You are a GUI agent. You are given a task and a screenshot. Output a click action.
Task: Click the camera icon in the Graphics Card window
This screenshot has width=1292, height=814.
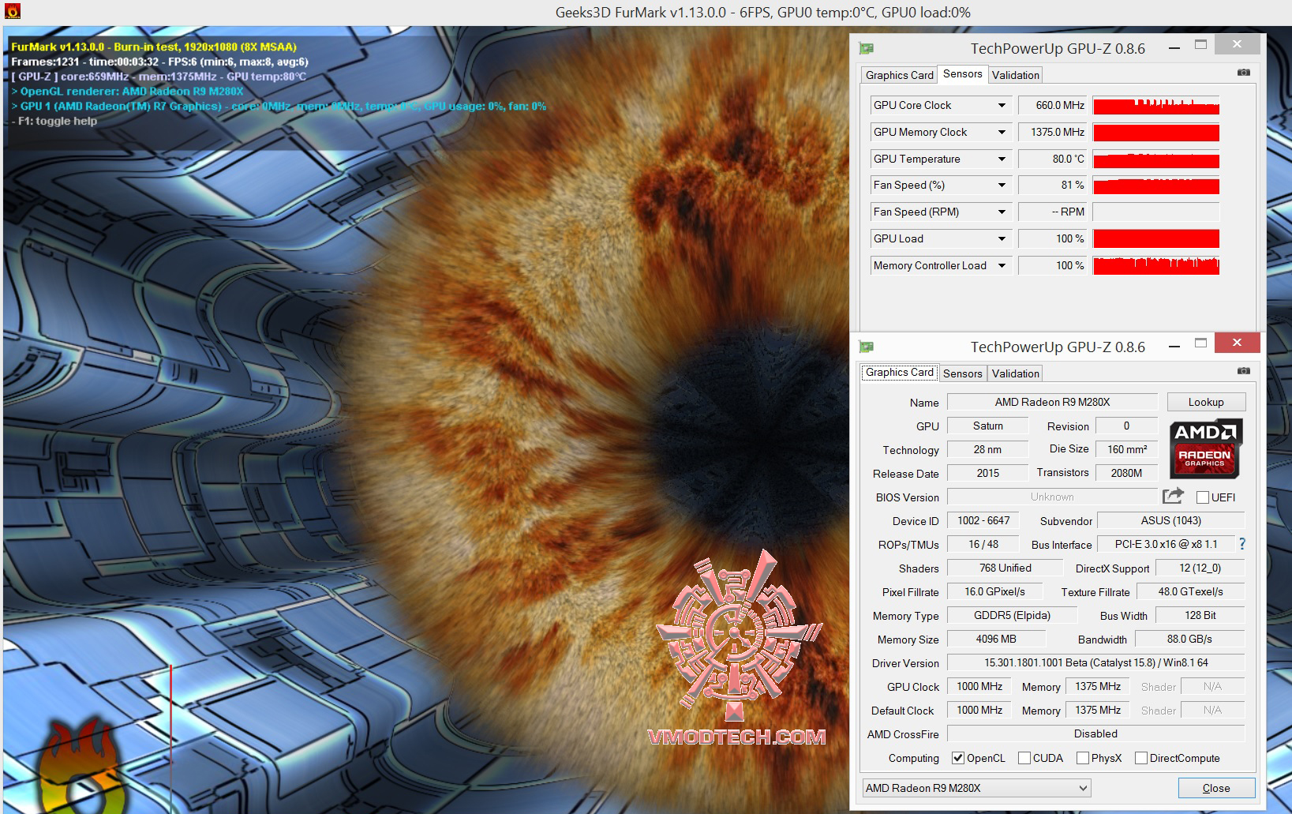point(1244,371)
